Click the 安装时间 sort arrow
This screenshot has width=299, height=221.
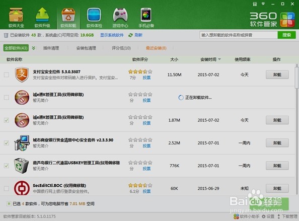219,59
